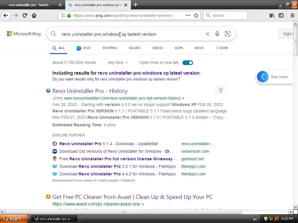This screenshot has width=298, height=223.
Task: Expand revouninstaller.com URL dropdown arrow
Action: tap(183, 98)
